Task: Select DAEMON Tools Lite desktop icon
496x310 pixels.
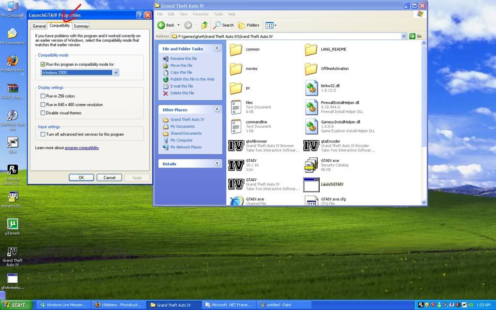Action: click(12, 115)
